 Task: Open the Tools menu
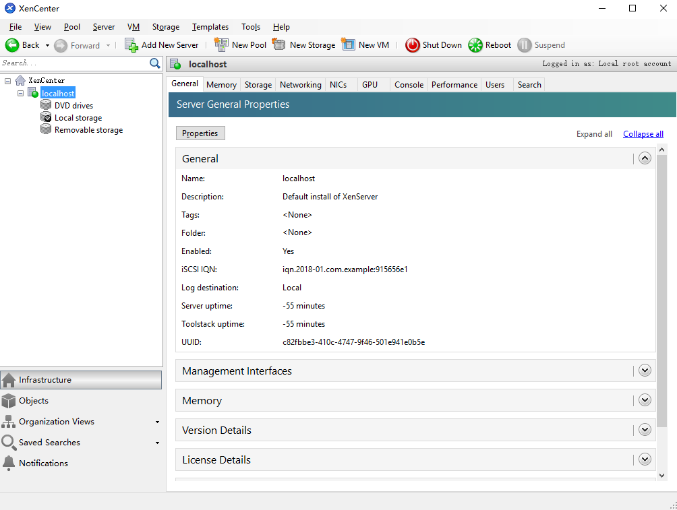tap(251, 27)
